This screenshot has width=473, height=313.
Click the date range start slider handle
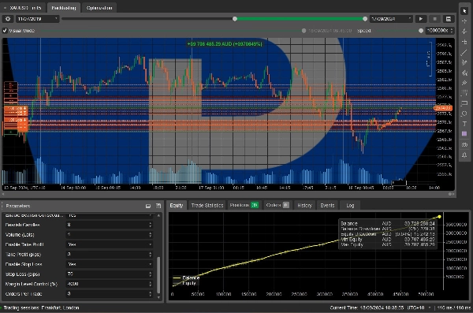point(235,19)
